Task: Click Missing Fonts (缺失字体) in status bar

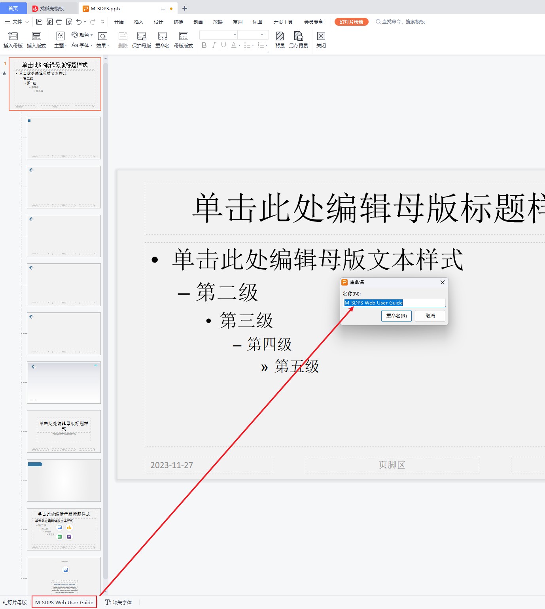Action: (x=119, y=602)
